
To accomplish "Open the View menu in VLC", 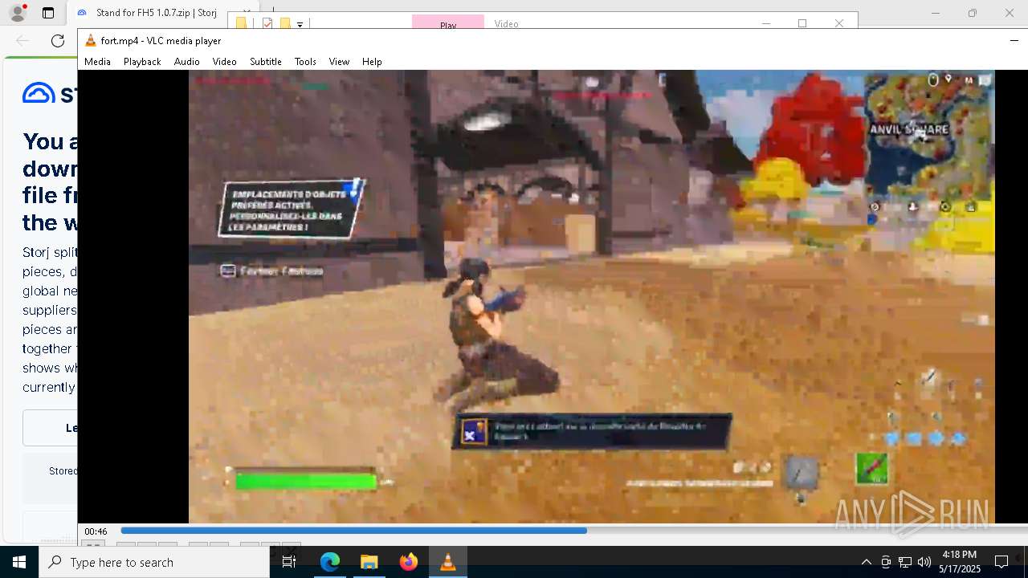I will pyautogui.click(x=339, y=61).
